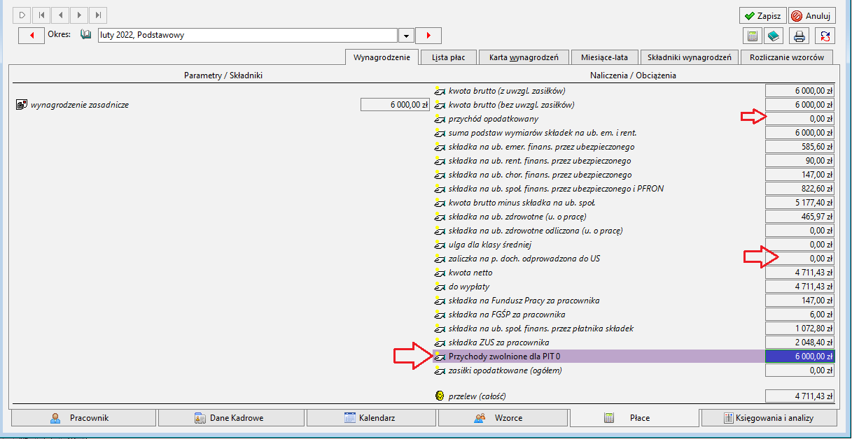Switch to next period with red right arrow
Image resolution: width=852 pixels, height=439 pixels.
point(428,35)
